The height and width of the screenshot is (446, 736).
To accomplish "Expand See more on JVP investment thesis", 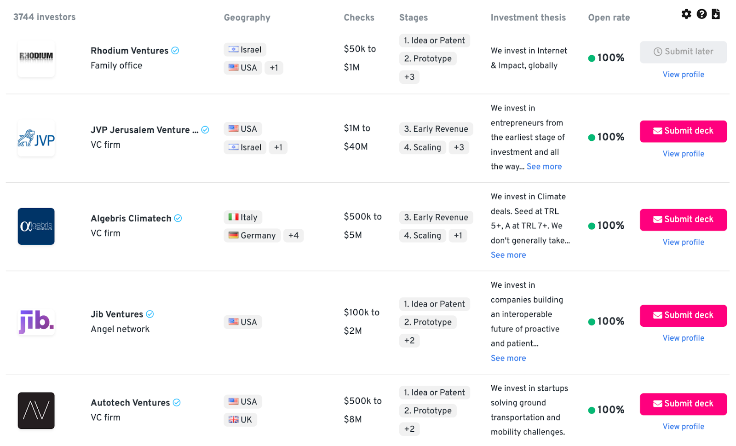I will [544, 167].
